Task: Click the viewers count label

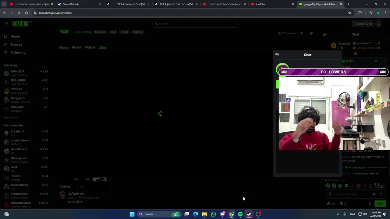Action: (287, 33)
